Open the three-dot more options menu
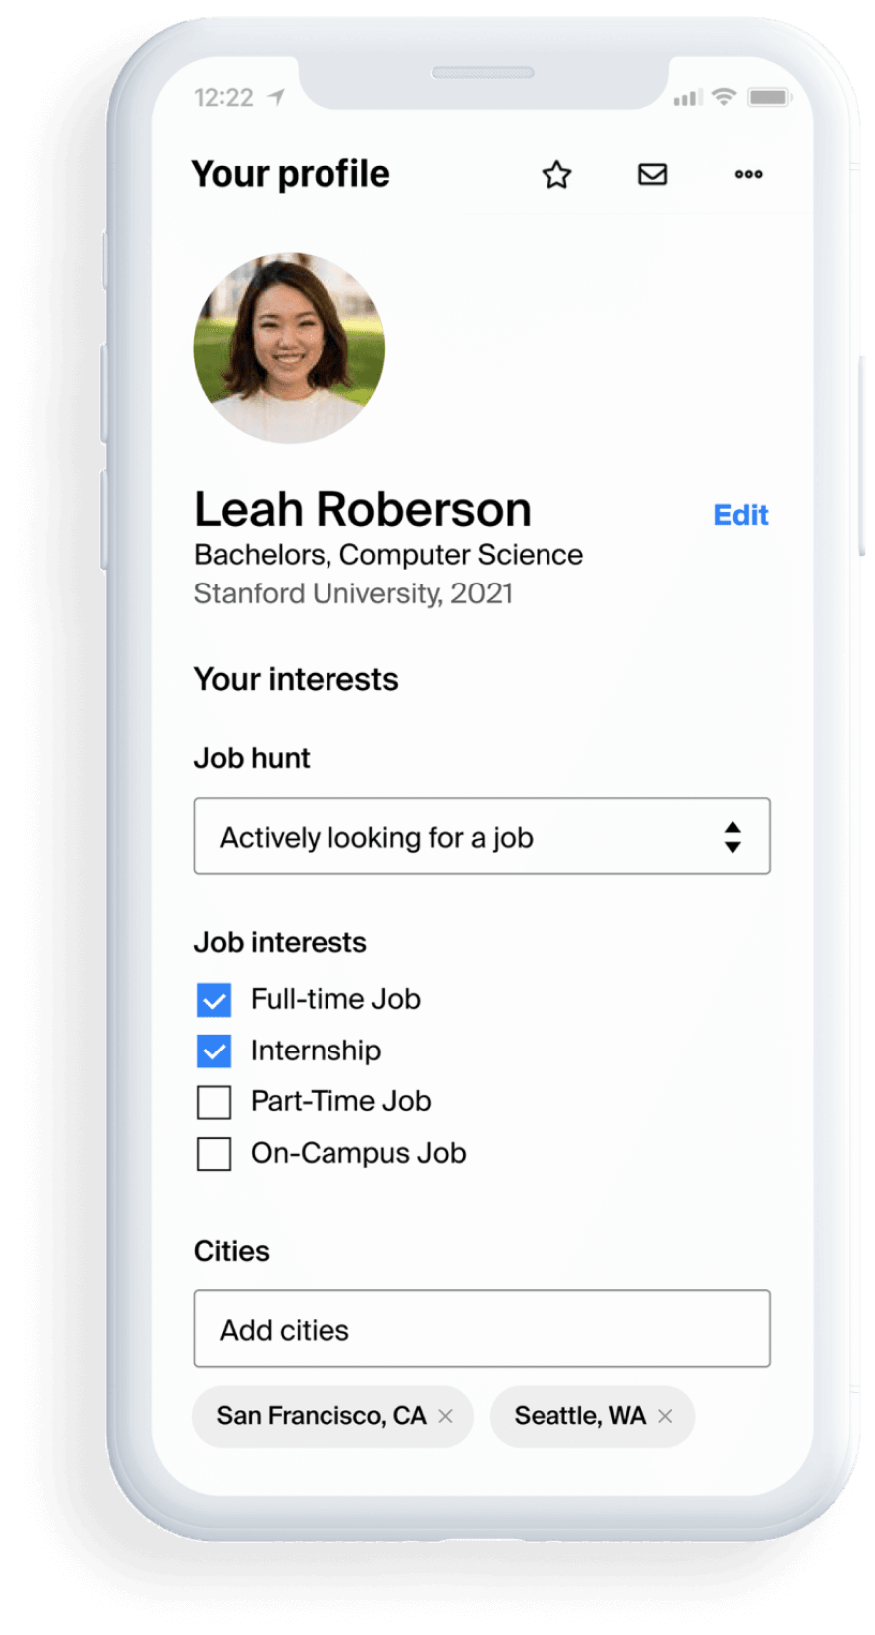This screenshot has height=1635, width=875. pyautogui.click(x=748, y=175)
